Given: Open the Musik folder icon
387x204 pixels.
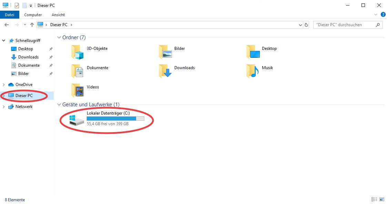Looking at the screenshot, I should 253,71.
